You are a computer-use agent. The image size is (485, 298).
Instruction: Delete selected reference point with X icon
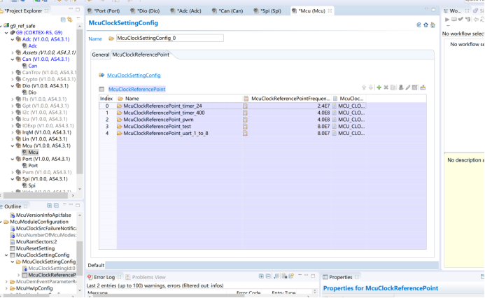[386, 88]
